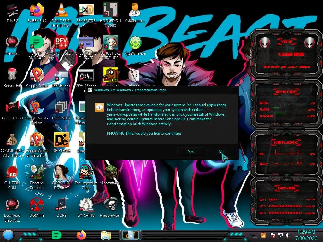Image resolution: width=323 pixels, height=242 pixels.
Task: Open the FURRY FUX Firefox shortcut
Action: pos(37,13)
